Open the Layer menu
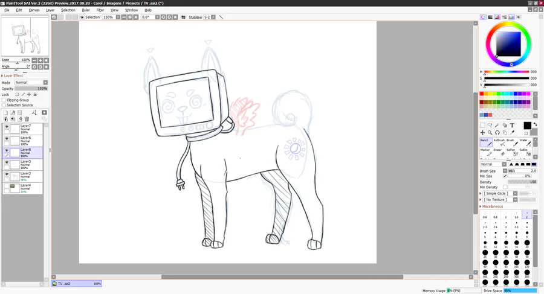This screenshot has width=544, height=294. point(50,10)
